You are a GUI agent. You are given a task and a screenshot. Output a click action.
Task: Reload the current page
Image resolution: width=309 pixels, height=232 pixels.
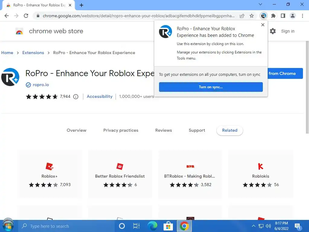pos(26,16)
